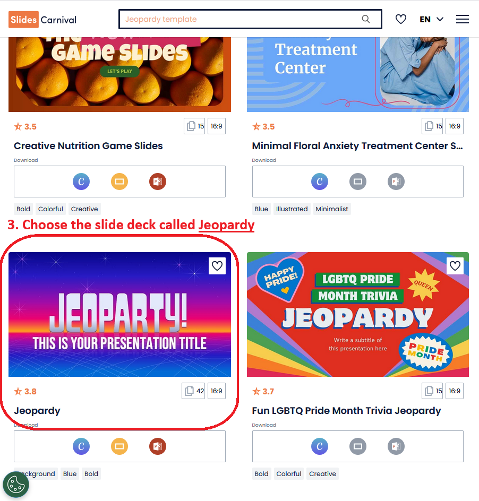Select the Colorful tag under Nutrition slides

(50, 209)
